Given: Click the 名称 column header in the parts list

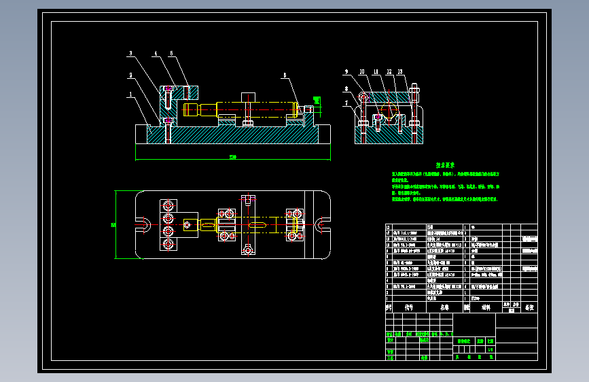Looking at the screenshot, I should (x=444, y=307).
